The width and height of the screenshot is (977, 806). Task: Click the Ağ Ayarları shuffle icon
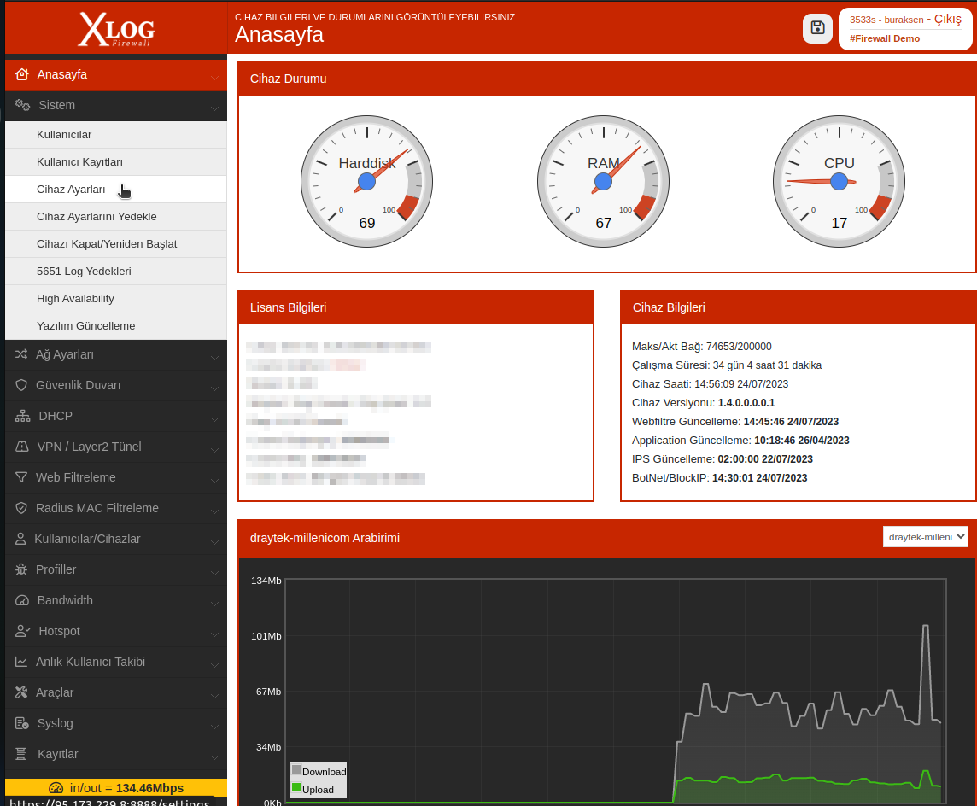pos(21,353)
